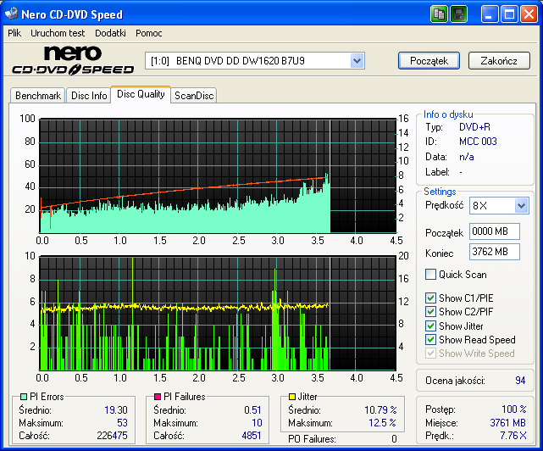Screen dimensions: 543x451
Task: Close the Nero CD-DVD Speed window
Action: [529, 14]
